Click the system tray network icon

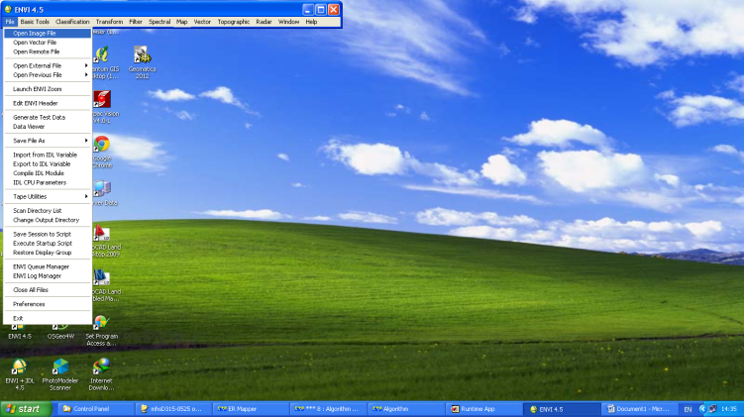[712, 409]
